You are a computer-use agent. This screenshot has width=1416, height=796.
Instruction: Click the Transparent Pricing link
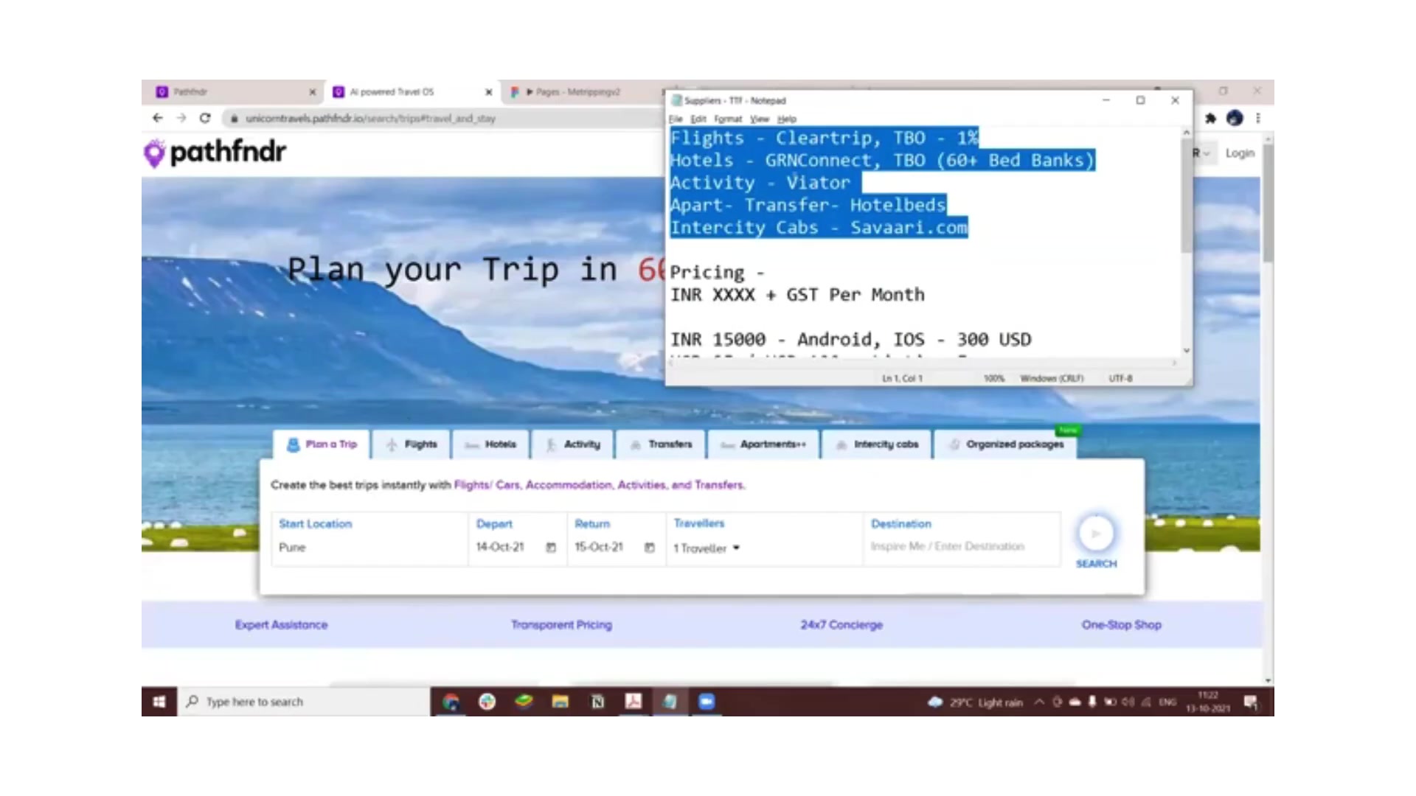pyautogui.click(x=561, y=625)
